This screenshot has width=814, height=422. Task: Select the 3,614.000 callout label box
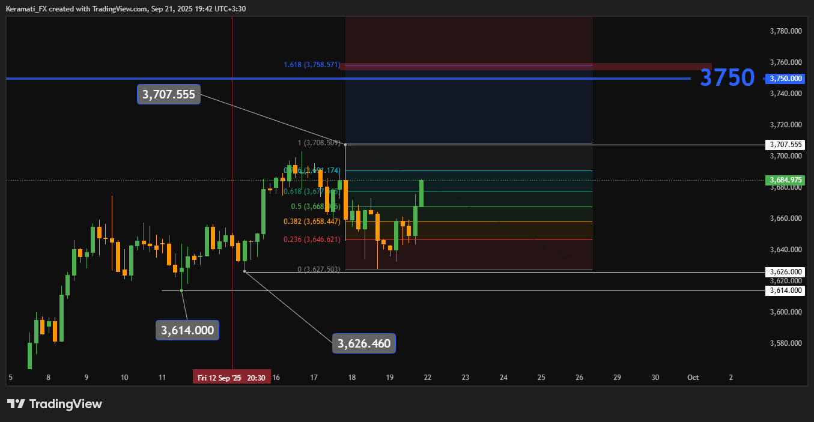coord(187,330)
